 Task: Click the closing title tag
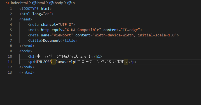(x=69, y=41)
